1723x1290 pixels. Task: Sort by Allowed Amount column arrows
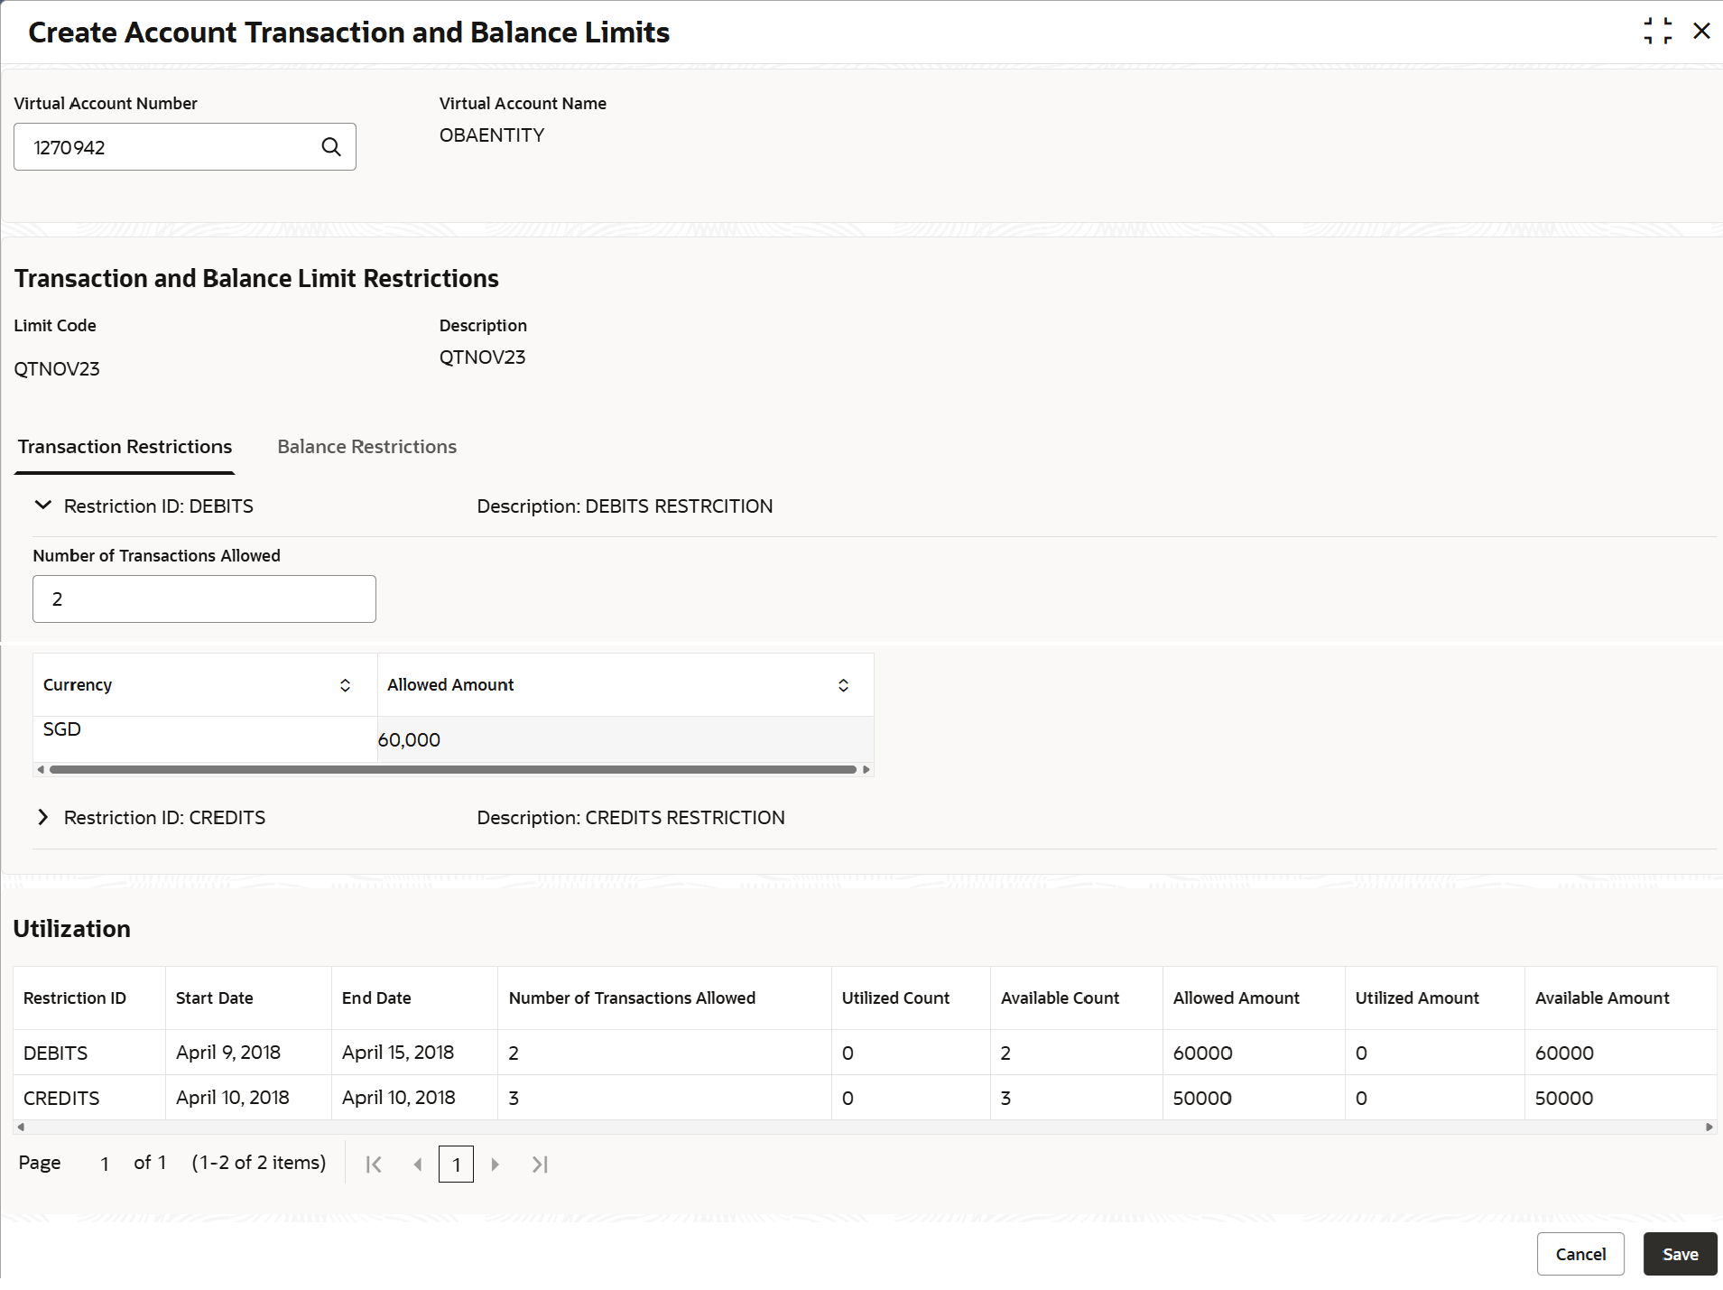[x=843, y=685]
